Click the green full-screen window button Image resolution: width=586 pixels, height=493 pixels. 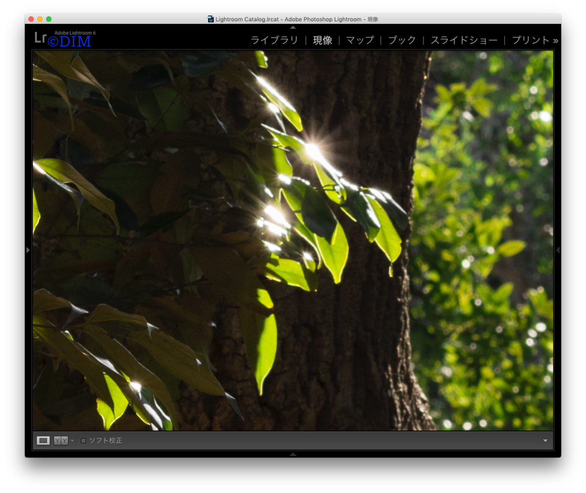coord(49,19)
